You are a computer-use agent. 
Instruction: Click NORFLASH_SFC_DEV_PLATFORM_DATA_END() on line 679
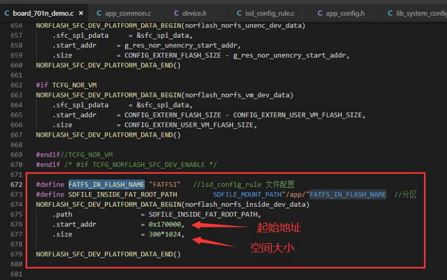108,254
